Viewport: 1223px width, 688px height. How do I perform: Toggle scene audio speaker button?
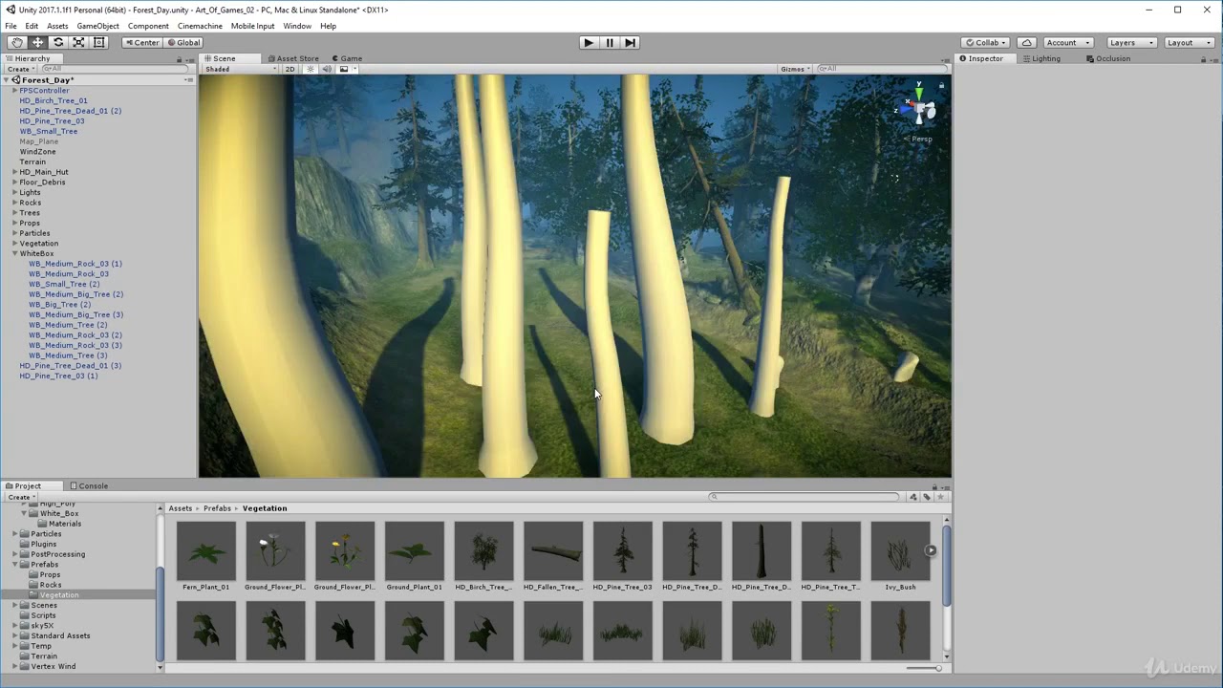pyautogui.click(x=326, y=69)
